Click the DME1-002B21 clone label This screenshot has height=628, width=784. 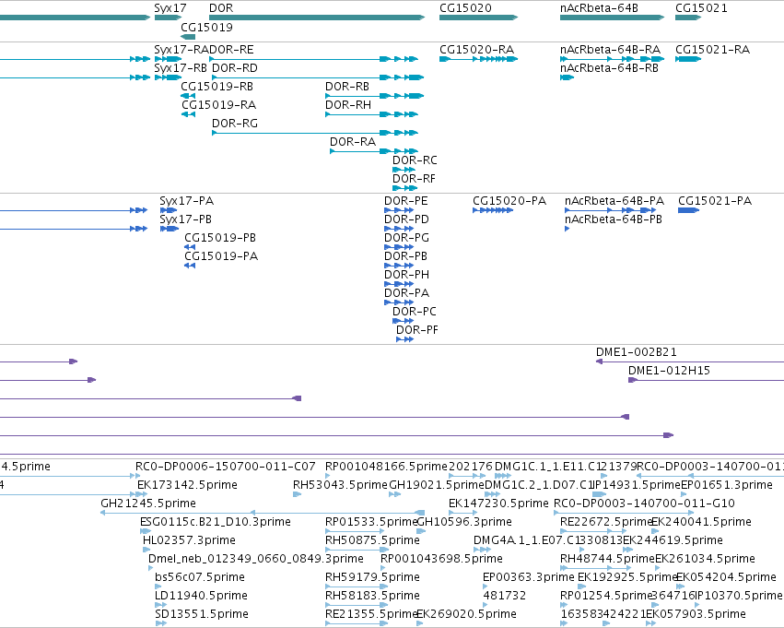tap(637, 352)
